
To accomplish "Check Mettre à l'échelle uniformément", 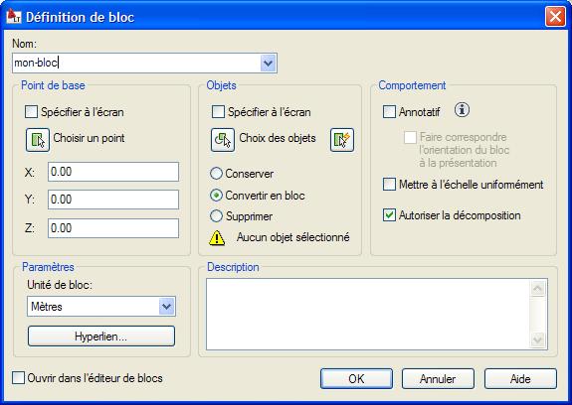I will tap(389, 184).
